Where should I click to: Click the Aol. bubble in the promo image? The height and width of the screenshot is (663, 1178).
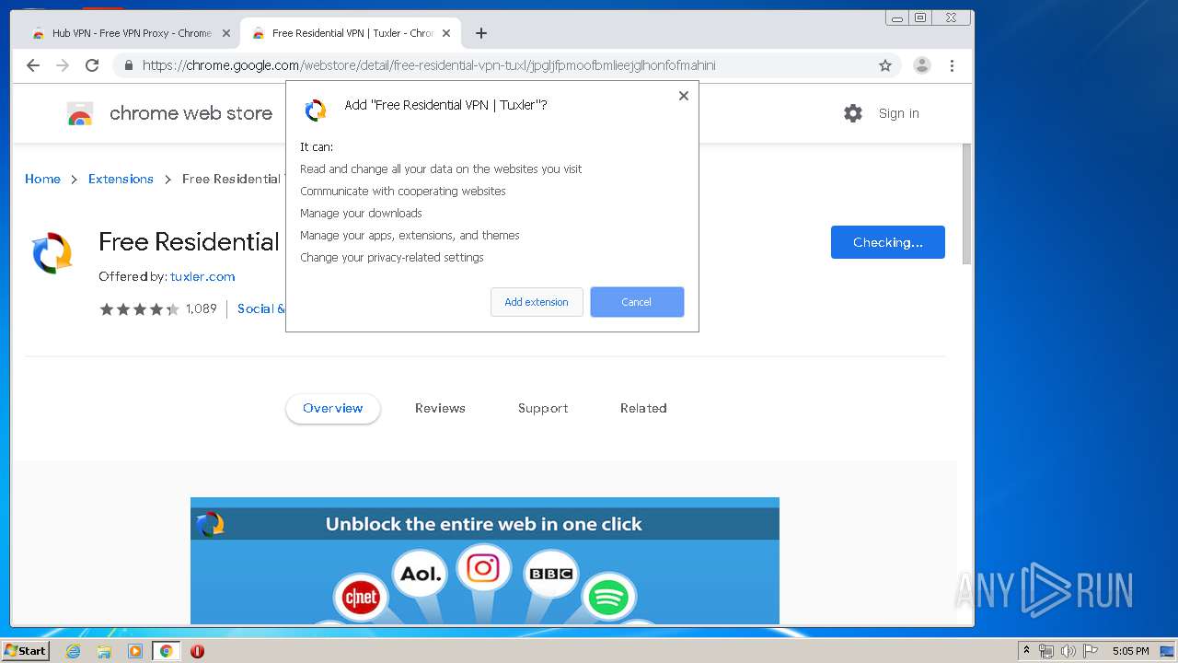click(421, 574)
